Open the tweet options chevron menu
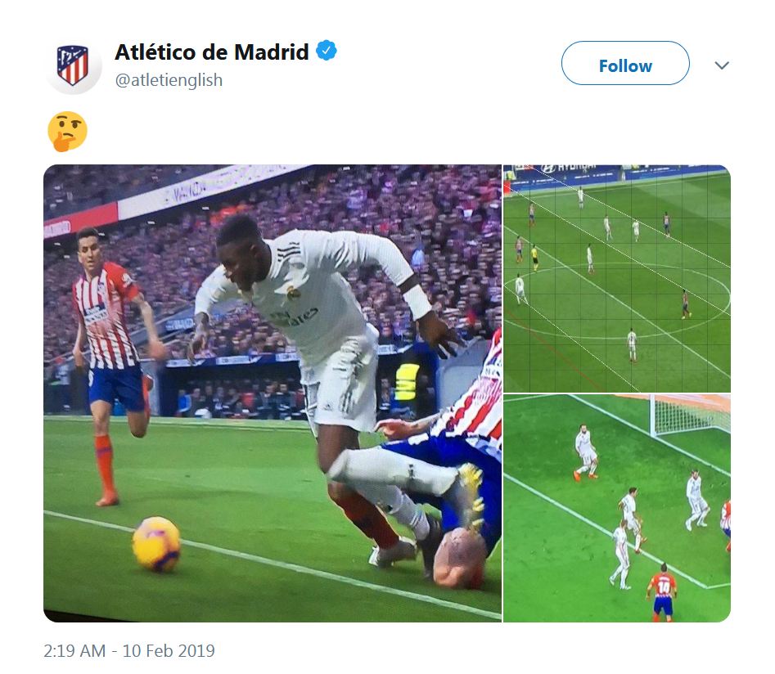Viewport: 775px width, 674px height. 722,65
